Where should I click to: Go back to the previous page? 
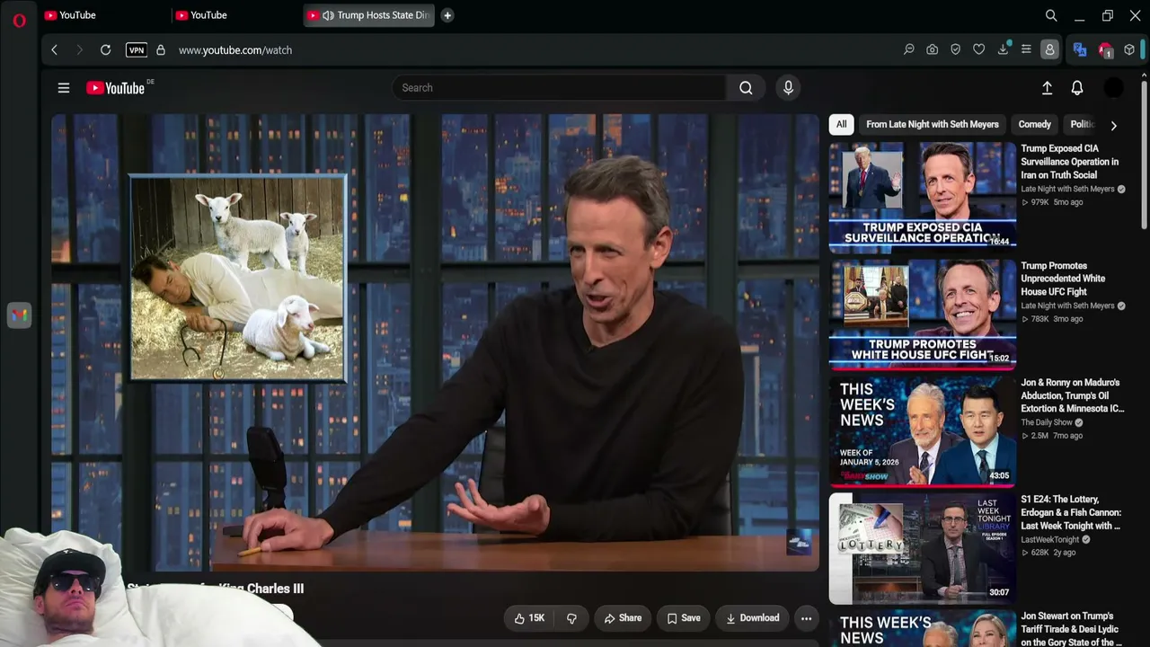pyautogui.click(x=54, y=50)
